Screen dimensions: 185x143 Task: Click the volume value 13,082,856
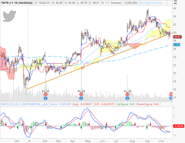(x=130, y=3)
